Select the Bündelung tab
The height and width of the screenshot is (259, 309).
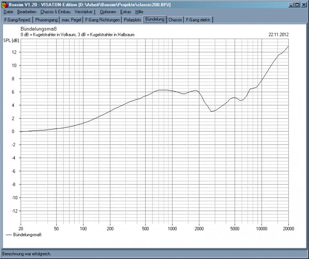pyautogui.click(x=155, y=19)
